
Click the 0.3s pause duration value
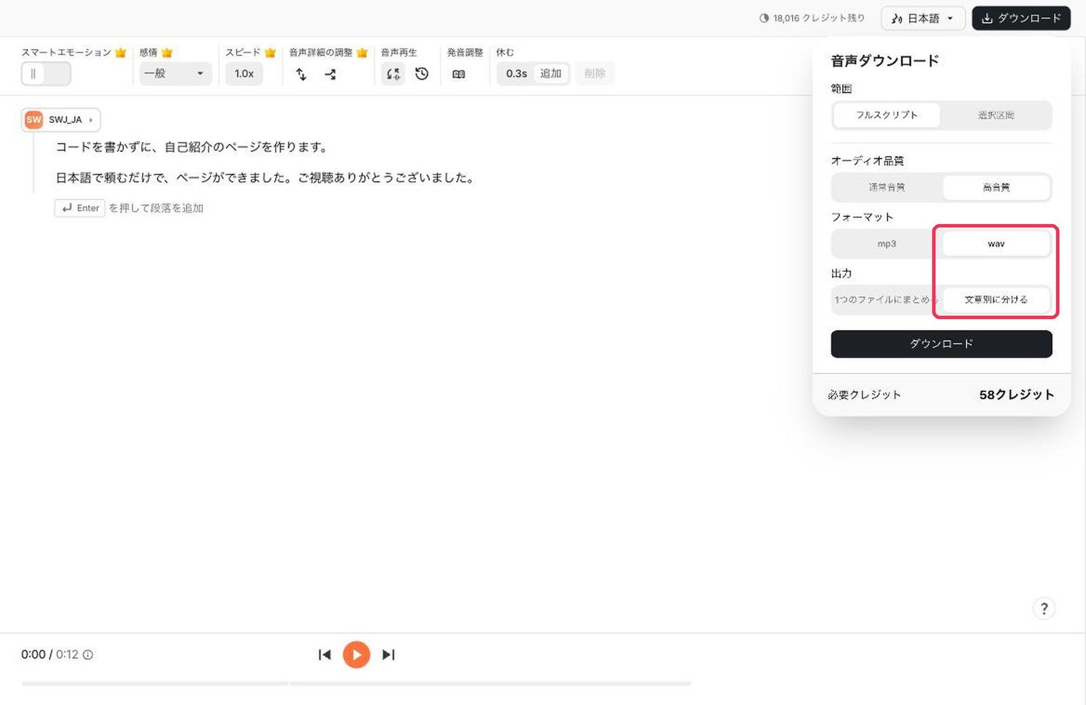(517, 73)
